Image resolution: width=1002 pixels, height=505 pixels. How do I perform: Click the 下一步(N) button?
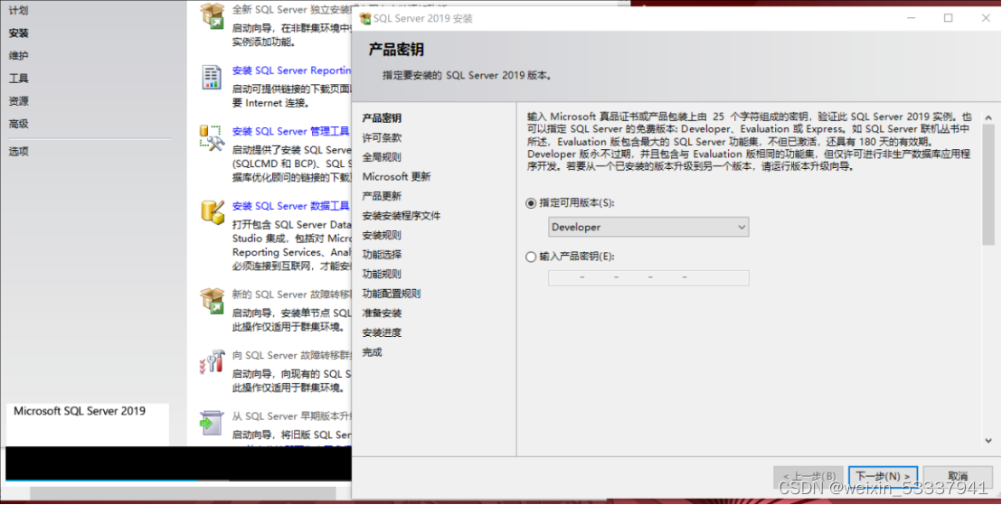(x=884, y=476)
